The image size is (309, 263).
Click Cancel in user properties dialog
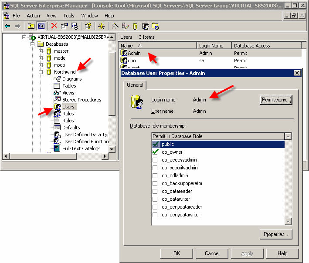tap(212, 253)
